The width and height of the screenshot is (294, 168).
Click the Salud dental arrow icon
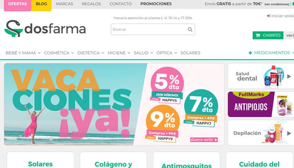click(289, 76)
